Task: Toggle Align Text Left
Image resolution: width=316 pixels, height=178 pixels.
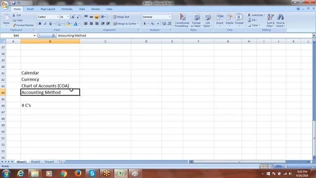Action: coord(86,24)
